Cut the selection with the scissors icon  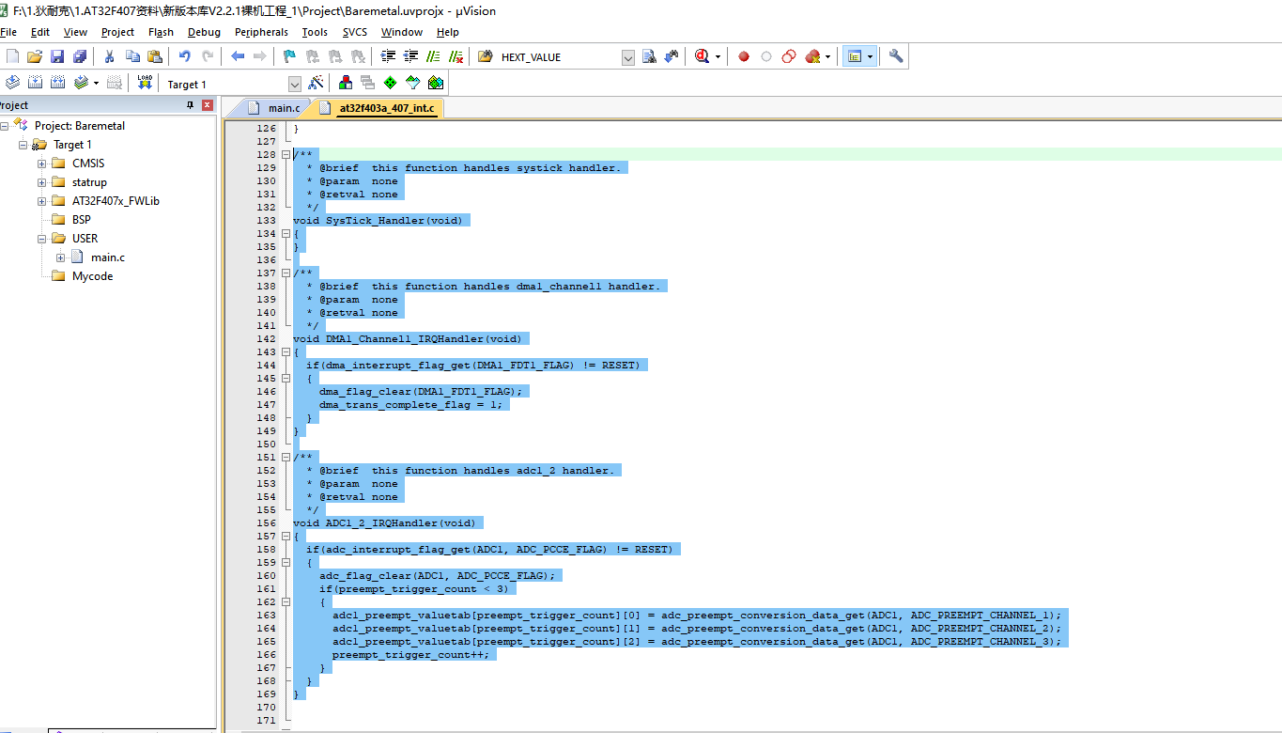point(109,56)
